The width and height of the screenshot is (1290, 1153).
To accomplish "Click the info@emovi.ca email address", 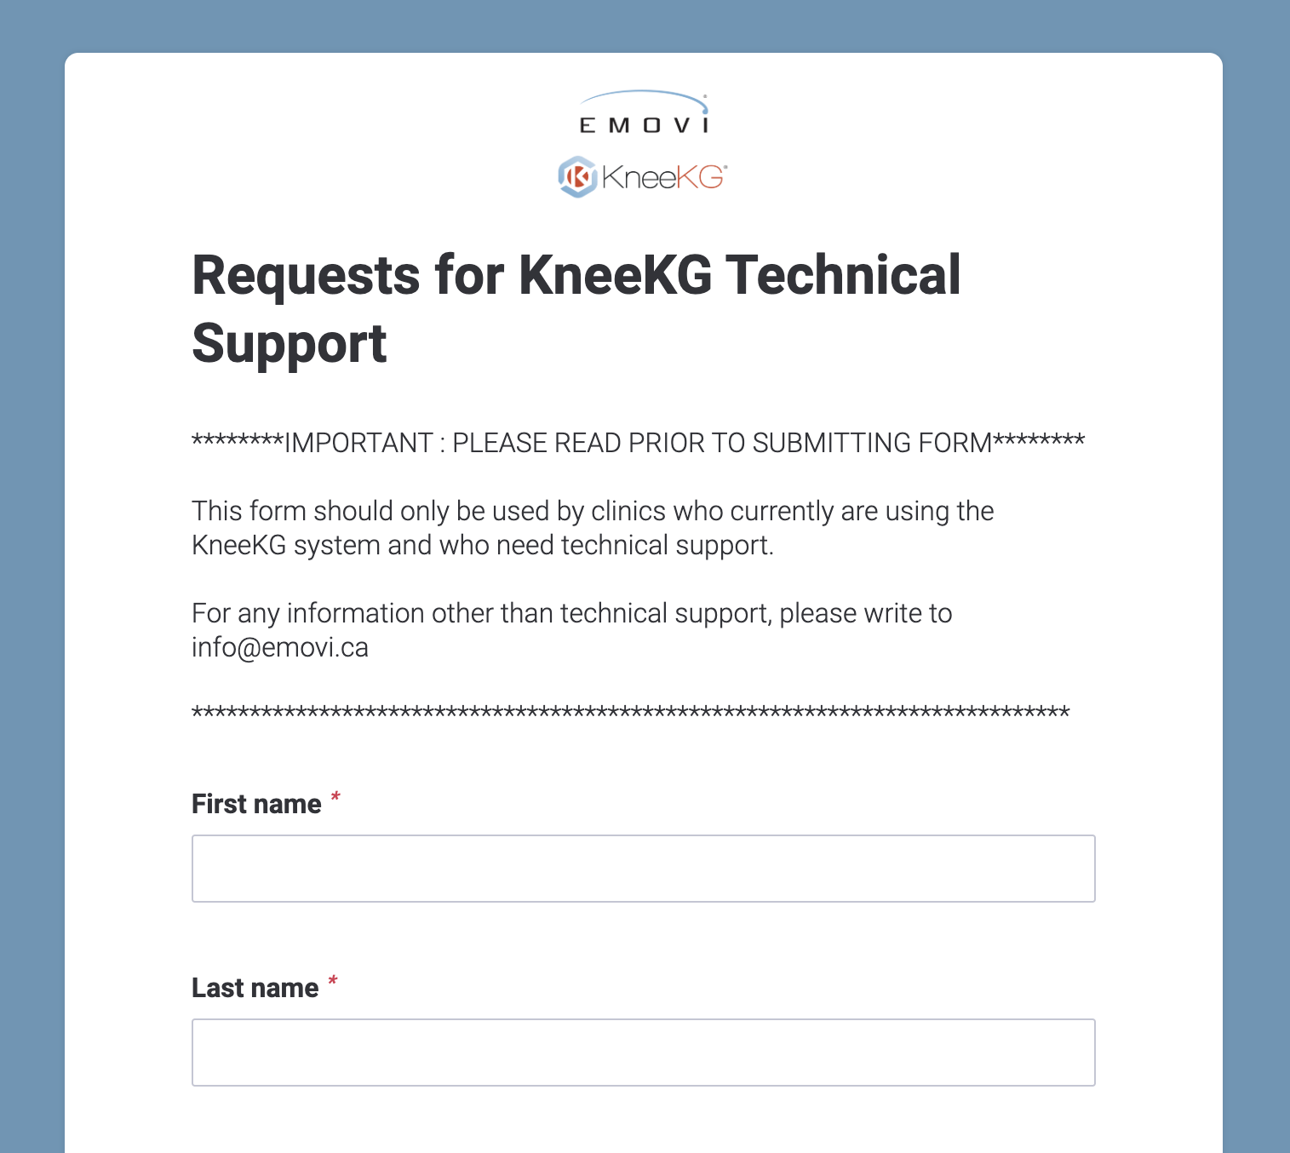I will click(280, 647).
